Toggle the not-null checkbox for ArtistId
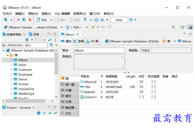 [141, 92]
